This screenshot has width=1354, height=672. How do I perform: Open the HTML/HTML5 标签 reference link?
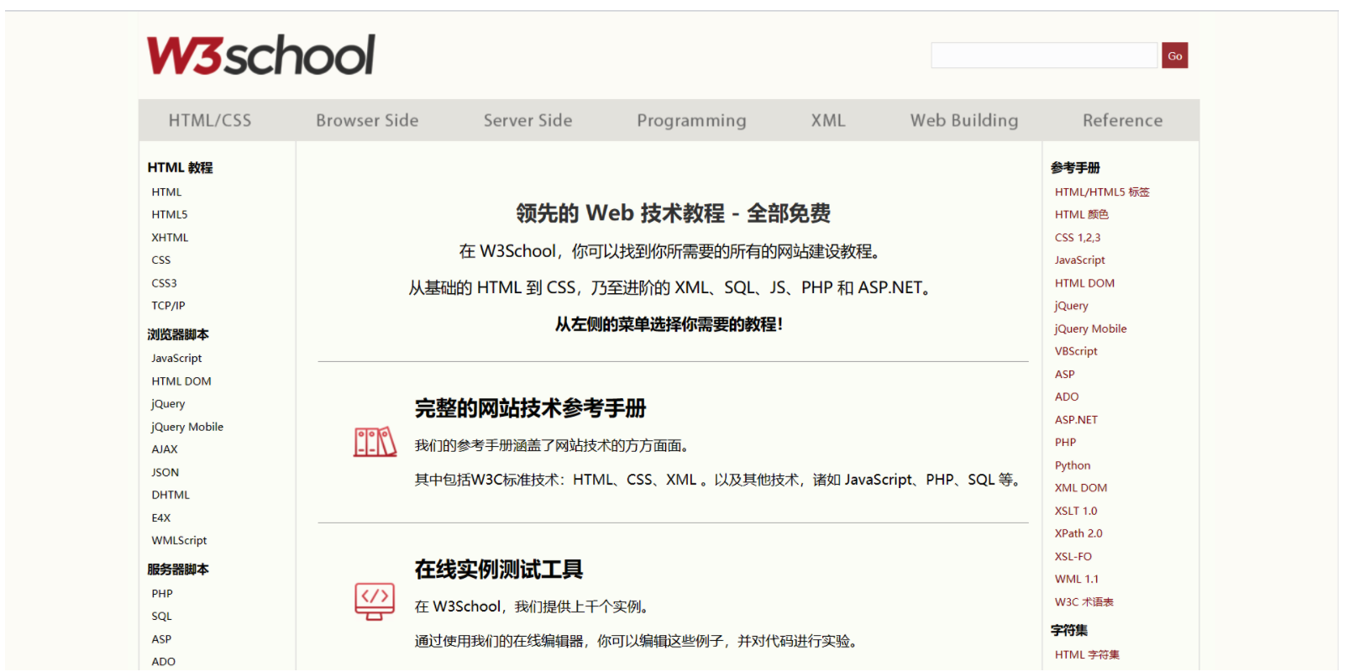[1102, 192]
